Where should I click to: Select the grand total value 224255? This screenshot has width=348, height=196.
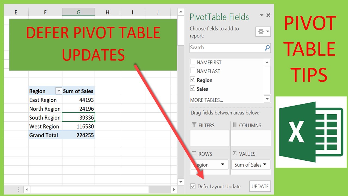pos(78,135)
